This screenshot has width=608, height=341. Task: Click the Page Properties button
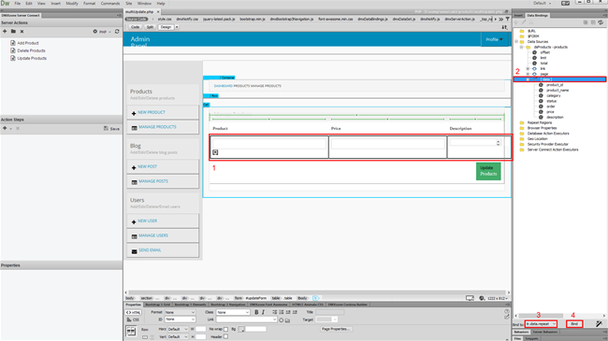point(336,329)
